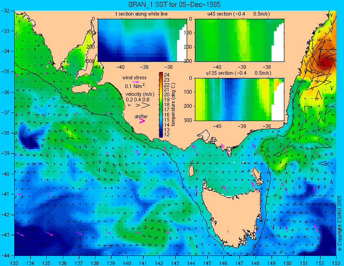Click the 'u45 section (-0.4 0.5m/s)' heading

click(x=239, y=14)
